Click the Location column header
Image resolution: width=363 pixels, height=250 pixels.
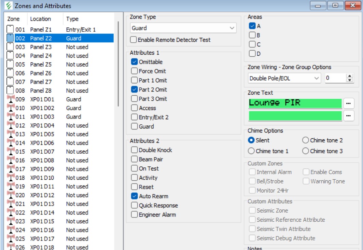click(40, 19)
